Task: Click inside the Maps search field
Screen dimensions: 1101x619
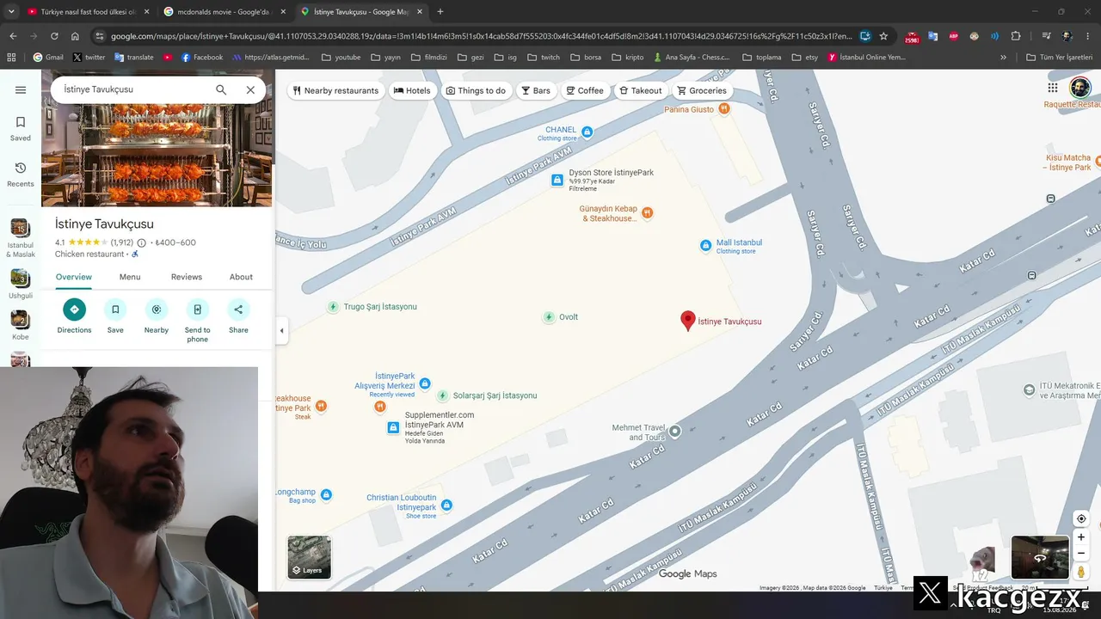Action: coord(133,89)
